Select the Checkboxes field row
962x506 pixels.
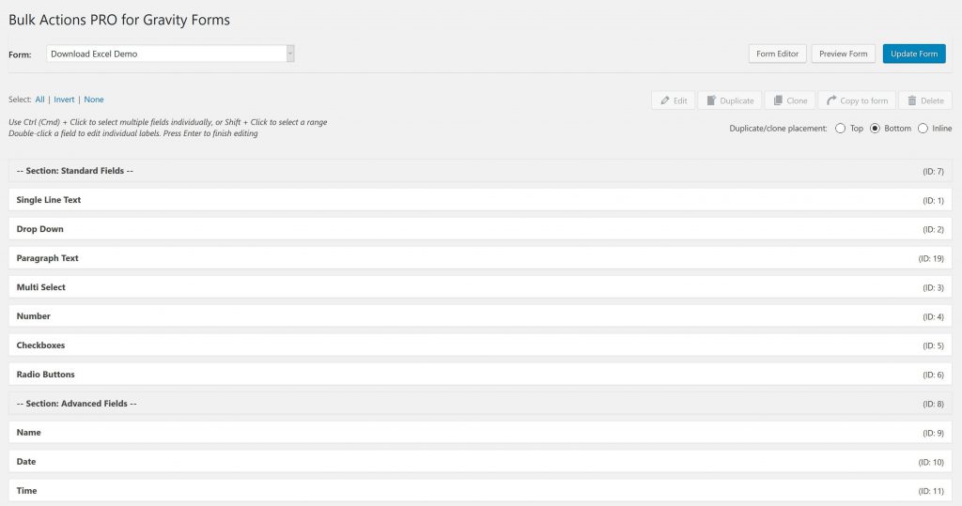coord(480,345)
